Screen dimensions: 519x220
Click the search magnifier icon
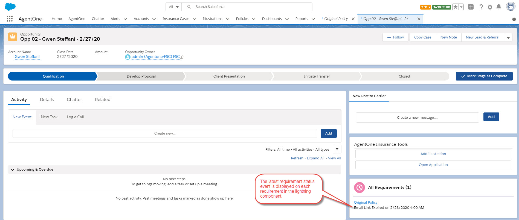[189, 7]
